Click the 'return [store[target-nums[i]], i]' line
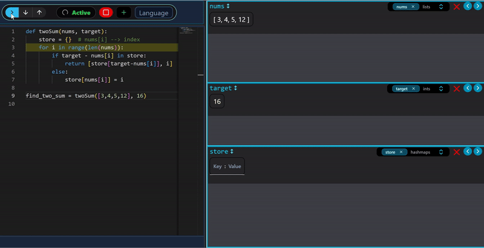 click(x=118, y=64)
